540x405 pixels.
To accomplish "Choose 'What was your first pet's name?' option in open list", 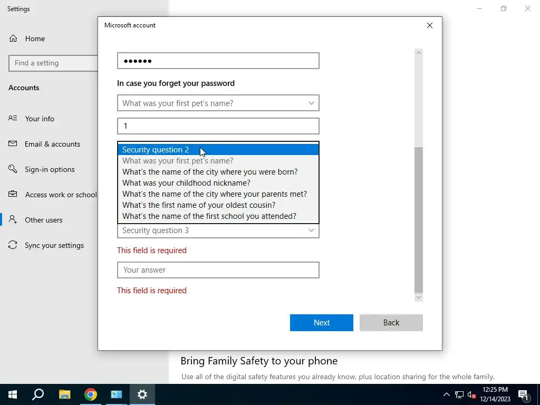I will [x=218, y=160].
